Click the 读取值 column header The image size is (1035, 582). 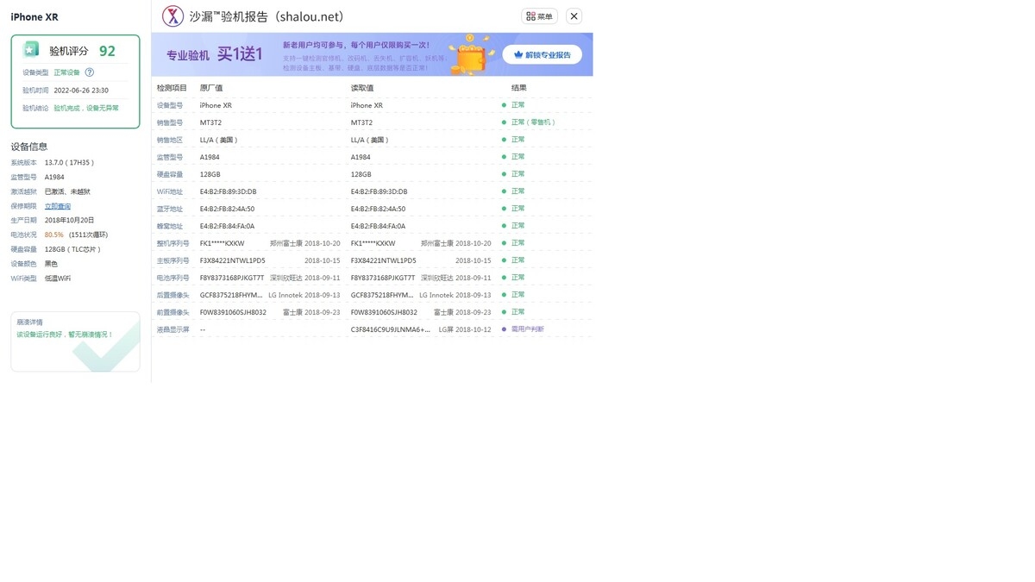click(362, 88)
